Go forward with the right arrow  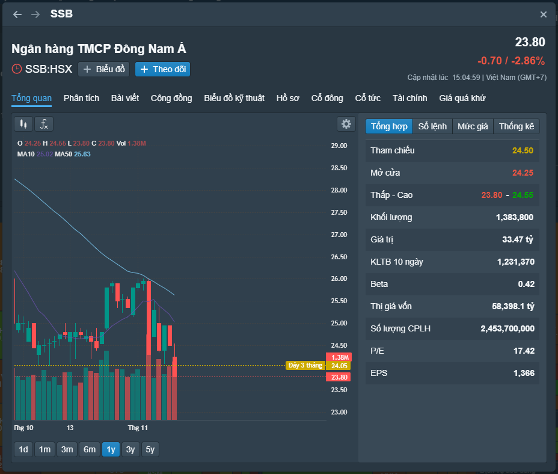(x=35, y=14)
